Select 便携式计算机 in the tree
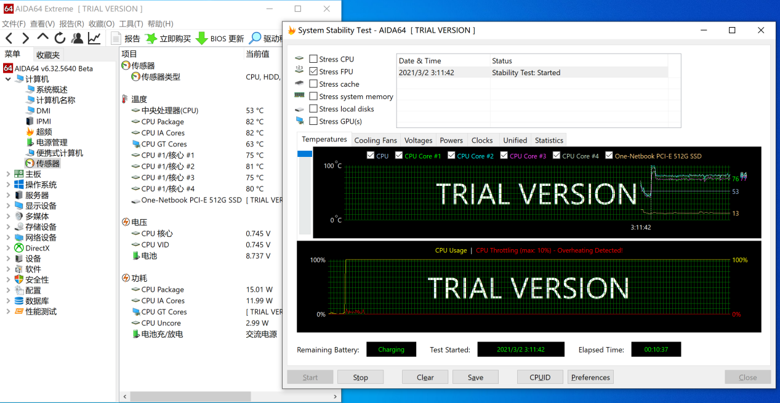This screenshot has width=780, height=403. click(54, 153)
